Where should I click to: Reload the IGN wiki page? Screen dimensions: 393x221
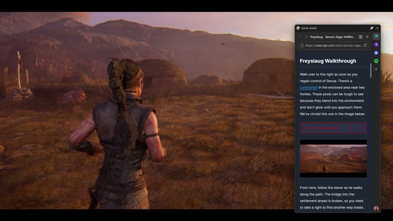click(x=365, y=45)
